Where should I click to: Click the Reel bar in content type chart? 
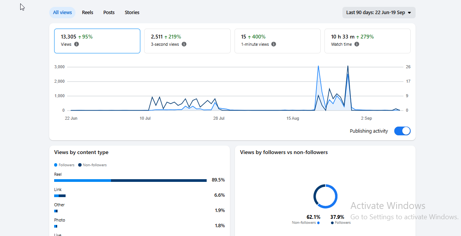[x=130, y=180]
